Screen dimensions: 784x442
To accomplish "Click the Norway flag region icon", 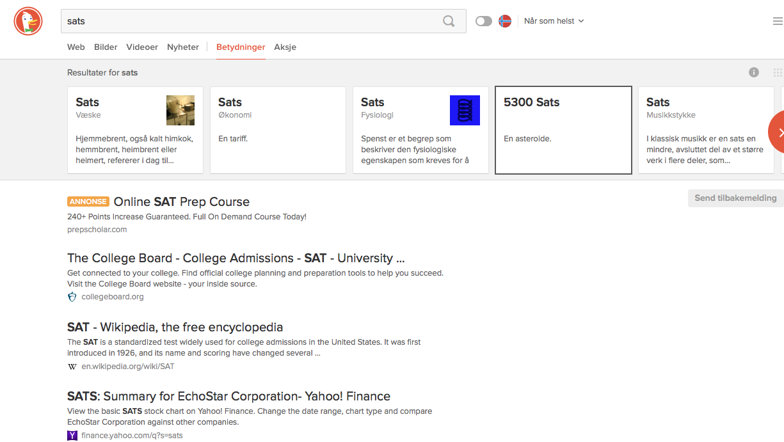I will click(505, 21).
